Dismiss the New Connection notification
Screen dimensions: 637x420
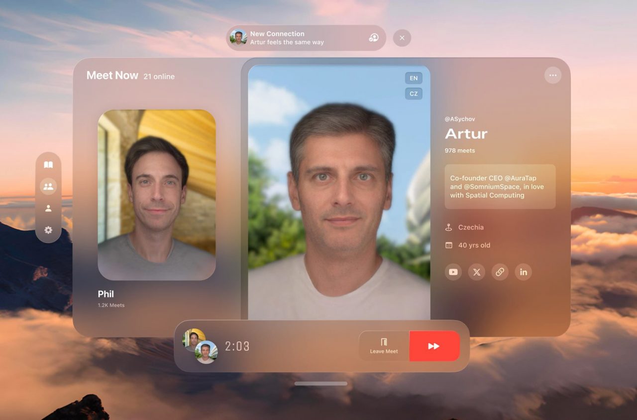click(402, 37)
